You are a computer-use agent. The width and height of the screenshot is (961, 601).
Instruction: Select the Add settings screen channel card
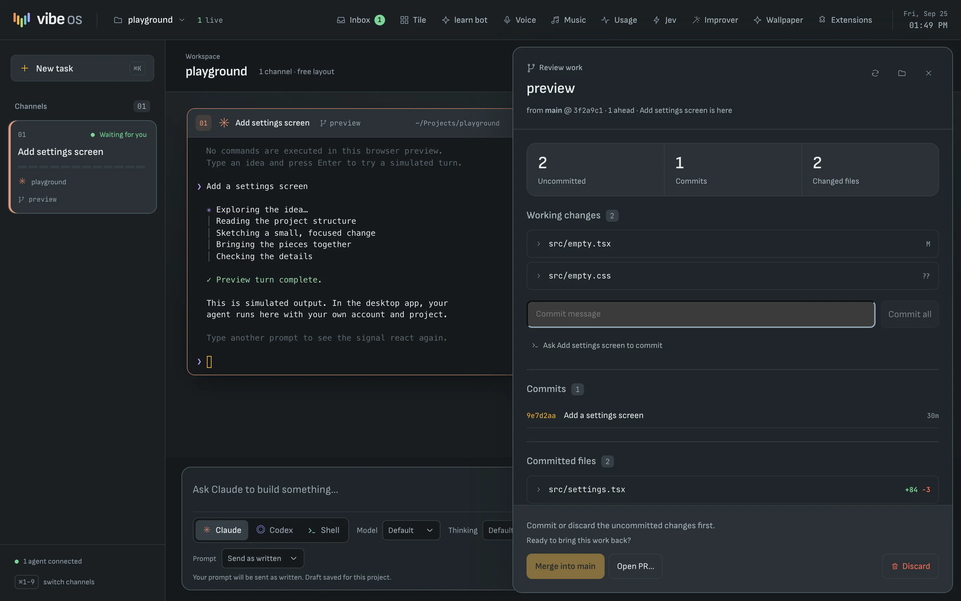pos(83,167)
